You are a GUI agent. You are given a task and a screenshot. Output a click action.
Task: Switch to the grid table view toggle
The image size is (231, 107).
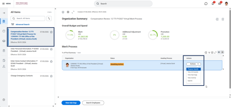(222, 52)
